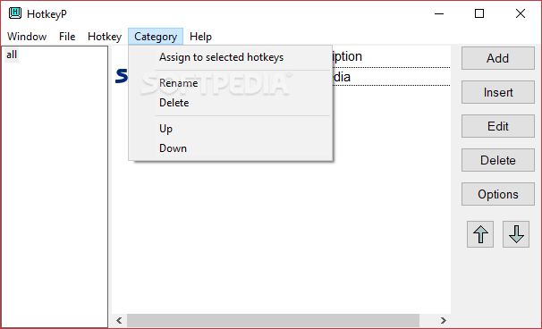Click the scroll right arrow of horizontal scrollbar
Image resolution: width=542 pixels, height=329 pixels.
pyautogui.click(x=443, y=320)
